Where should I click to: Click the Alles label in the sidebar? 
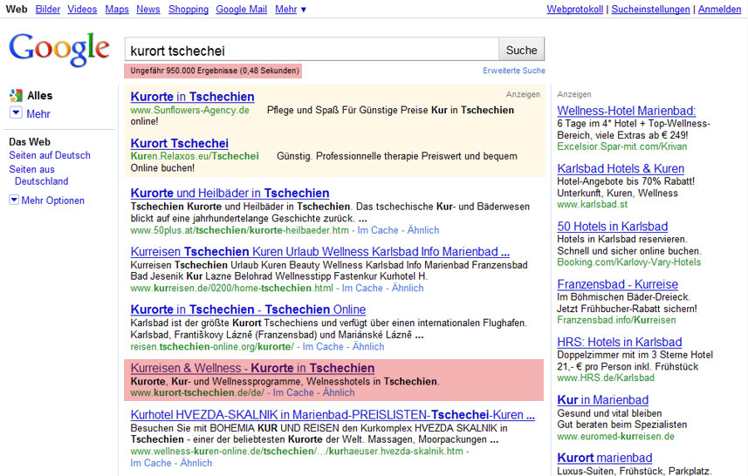pyautogui.click(x=40, y=95)
